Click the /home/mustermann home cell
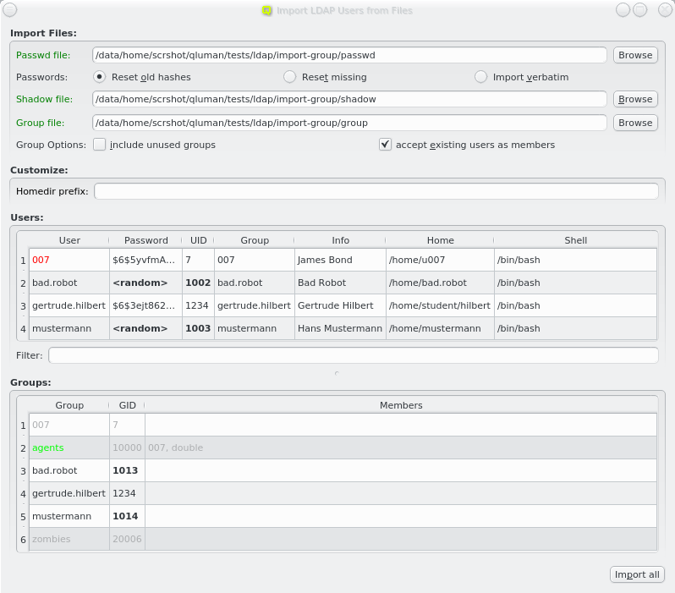Image resolution: width=675 pixels, height=593 pixels. 440,328
